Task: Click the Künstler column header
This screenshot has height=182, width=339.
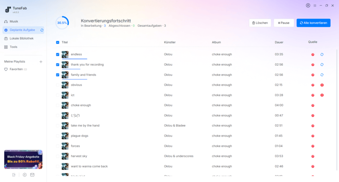Action: click(170, 42)
